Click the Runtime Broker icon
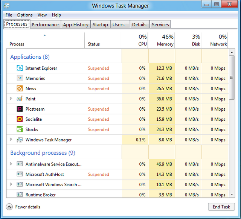The height and width of the screenshot is (219, 241). pyautogui.click(x=20, y=195)
